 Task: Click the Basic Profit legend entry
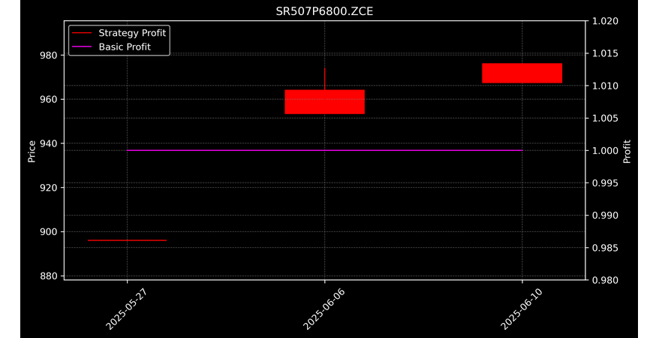point(111,47)
